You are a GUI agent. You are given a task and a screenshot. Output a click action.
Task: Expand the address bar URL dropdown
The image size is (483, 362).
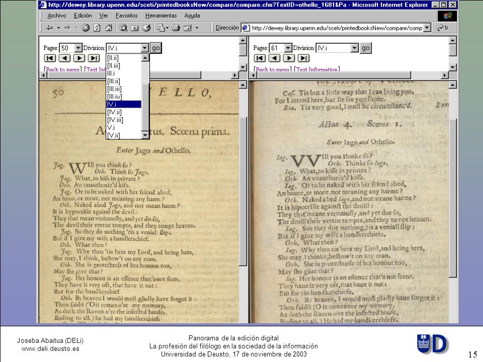(427, 28)
